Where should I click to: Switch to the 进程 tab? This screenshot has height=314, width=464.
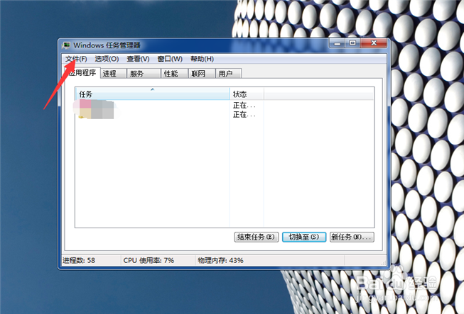click(x=114, y=74)
